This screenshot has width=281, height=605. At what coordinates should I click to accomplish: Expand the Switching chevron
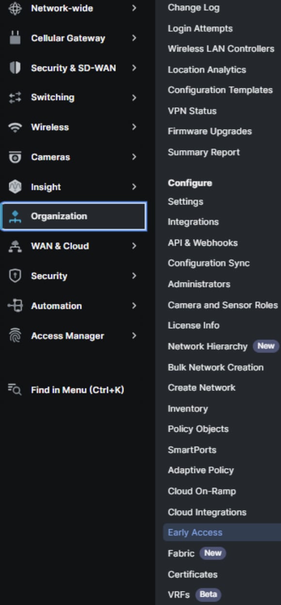point(134,98)
